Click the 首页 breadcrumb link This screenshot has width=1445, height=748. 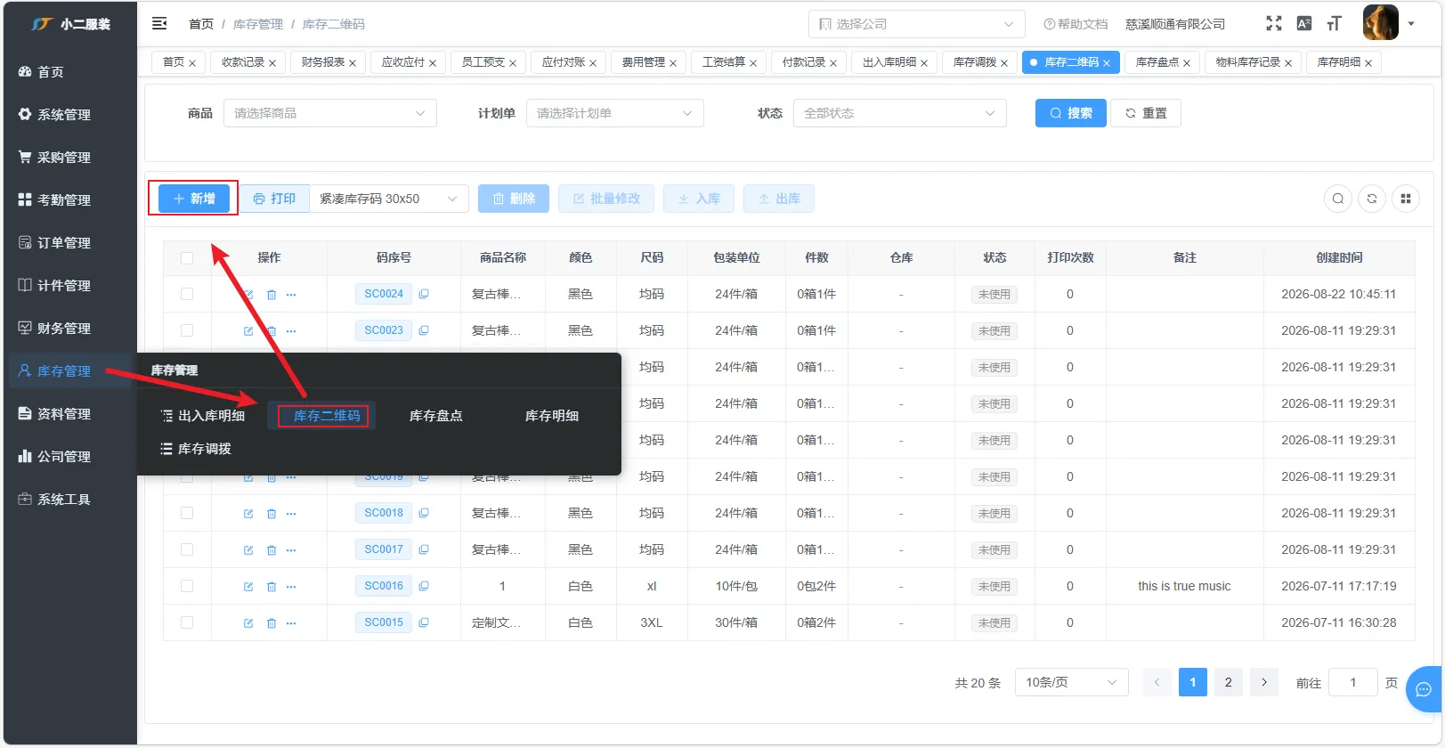(201, 24)
